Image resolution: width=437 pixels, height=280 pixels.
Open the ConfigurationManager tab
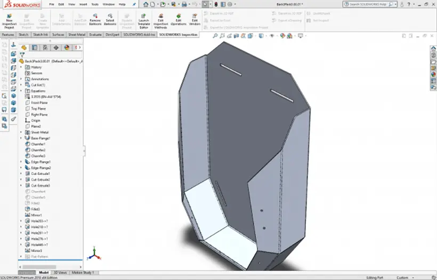(45, 47)
